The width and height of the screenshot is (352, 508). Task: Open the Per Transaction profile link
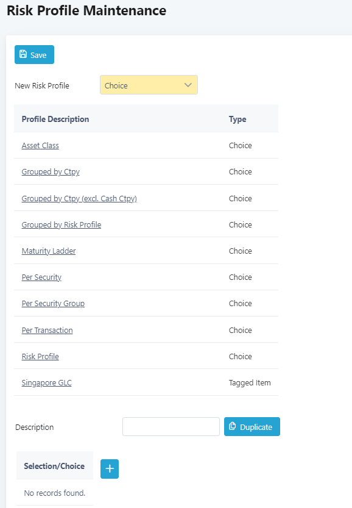tap(48, 330)
